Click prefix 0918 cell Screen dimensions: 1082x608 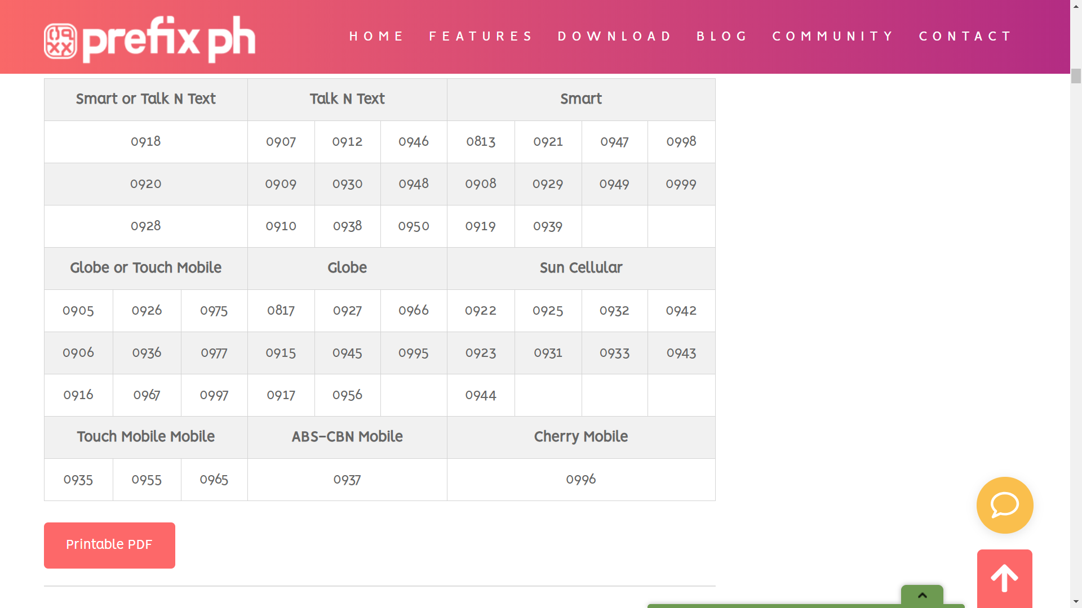(146, 142)
